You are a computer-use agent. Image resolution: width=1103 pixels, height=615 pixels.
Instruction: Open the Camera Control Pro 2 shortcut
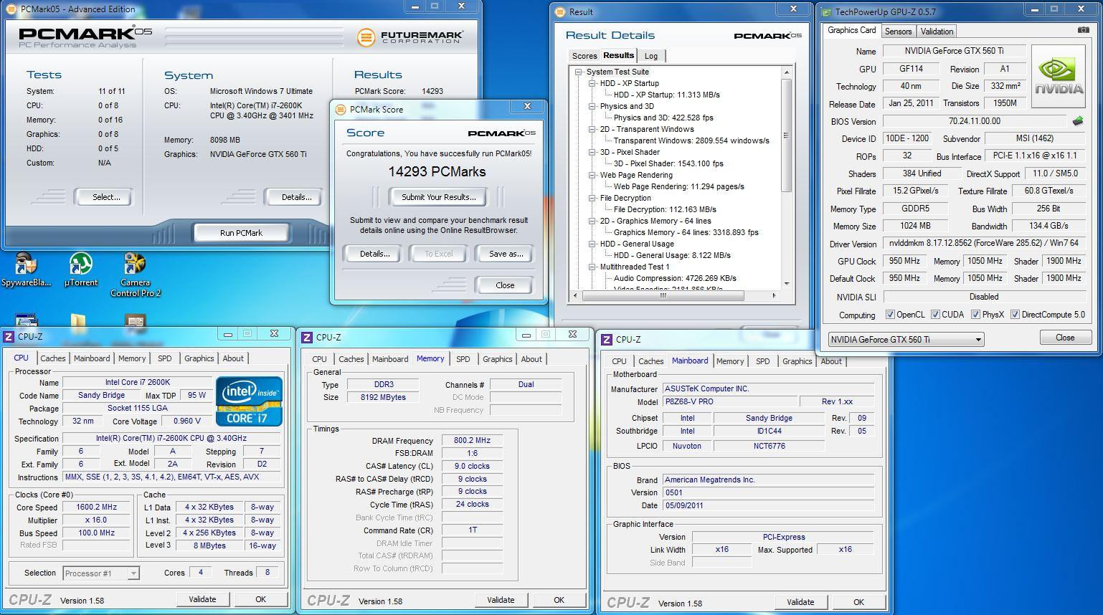pyautogui.click(x=135, y=275)
